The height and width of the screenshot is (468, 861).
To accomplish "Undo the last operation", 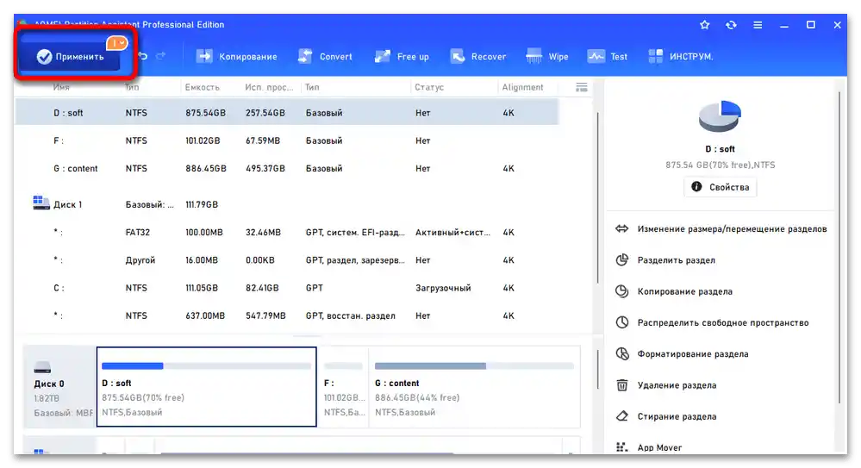I will pos(143,56).
